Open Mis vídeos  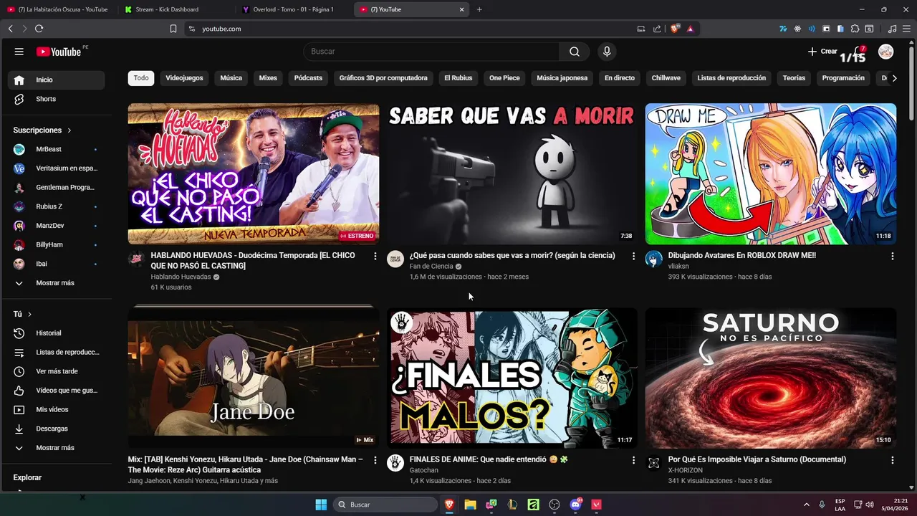(57, 410)
